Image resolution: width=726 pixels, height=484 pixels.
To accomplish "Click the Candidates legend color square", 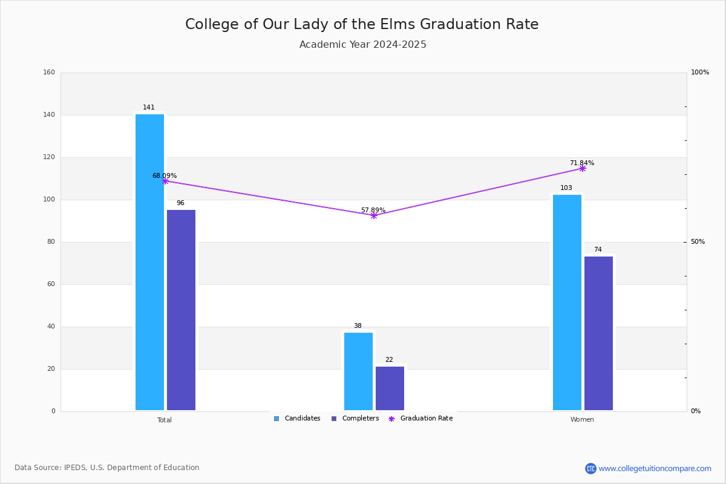I will tap(276, 419).
